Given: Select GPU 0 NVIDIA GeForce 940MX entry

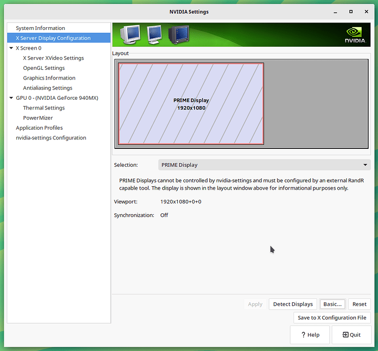Looking at the screenshot, I should [x=57, y=98].
